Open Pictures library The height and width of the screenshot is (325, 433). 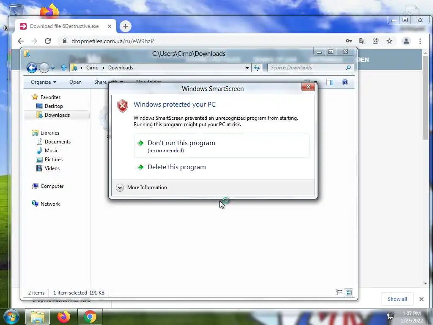coord(54,160)
